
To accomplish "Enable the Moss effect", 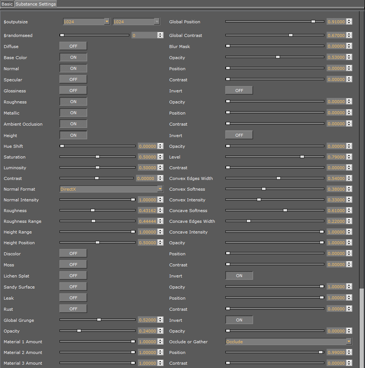I will coord(73,265).
